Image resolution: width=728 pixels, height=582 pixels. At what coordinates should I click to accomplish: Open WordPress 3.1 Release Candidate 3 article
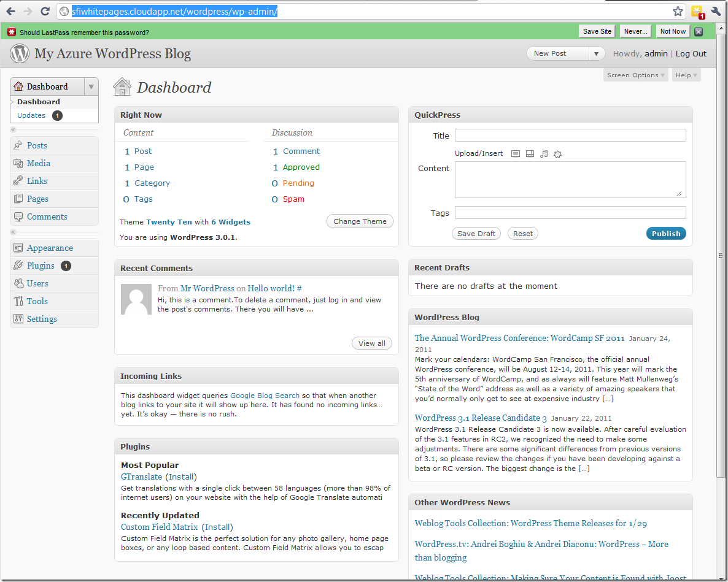click(x=481, y=418)
